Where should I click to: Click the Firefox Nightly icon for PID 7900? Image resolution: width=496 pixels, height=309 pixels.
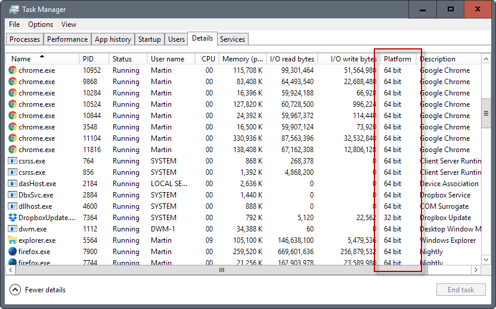tap(13, 252)
